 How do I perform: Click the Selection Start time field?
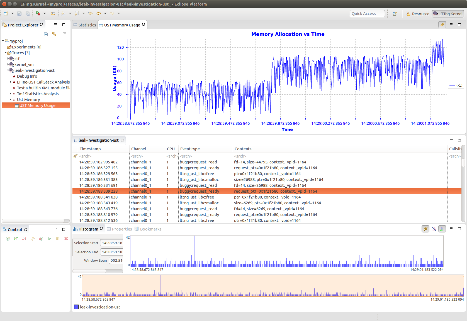pos(112,243)
